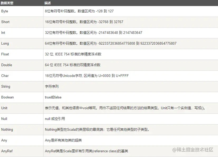This screenshot has width=218, height=157.
Task: Click the U+0000 到 U+FFFF description
Action: click(x=87, y=76)
